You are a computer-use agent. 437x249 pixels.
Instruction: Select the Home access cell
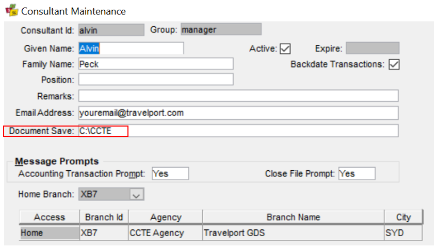50,233
